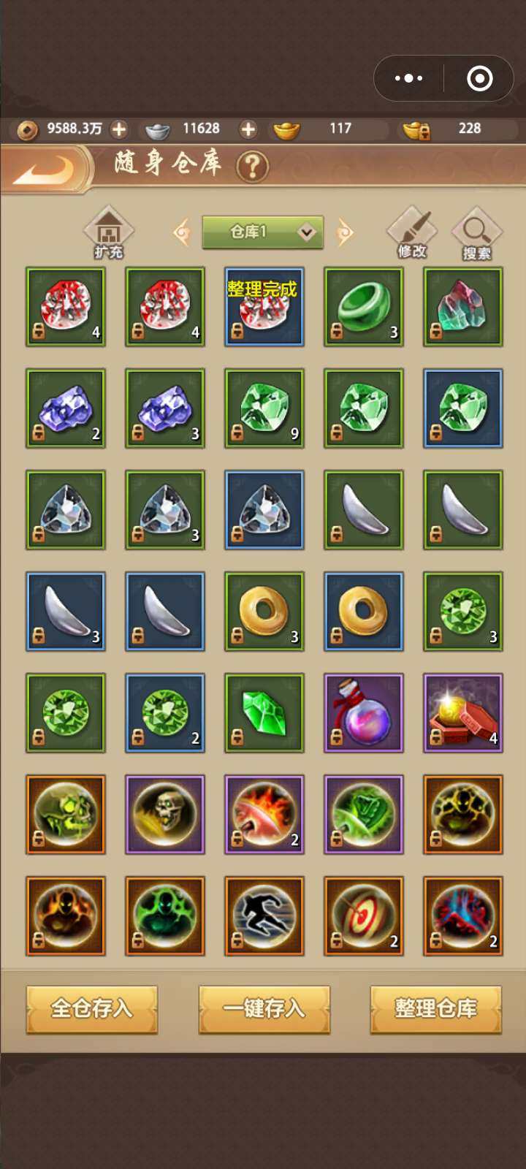Tap the back arrow button
Viewport: 526px width, 1169px height.
point(45,170)
